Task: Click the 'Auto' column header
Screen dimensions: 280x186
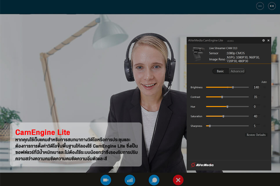Action: pos(264,82)
